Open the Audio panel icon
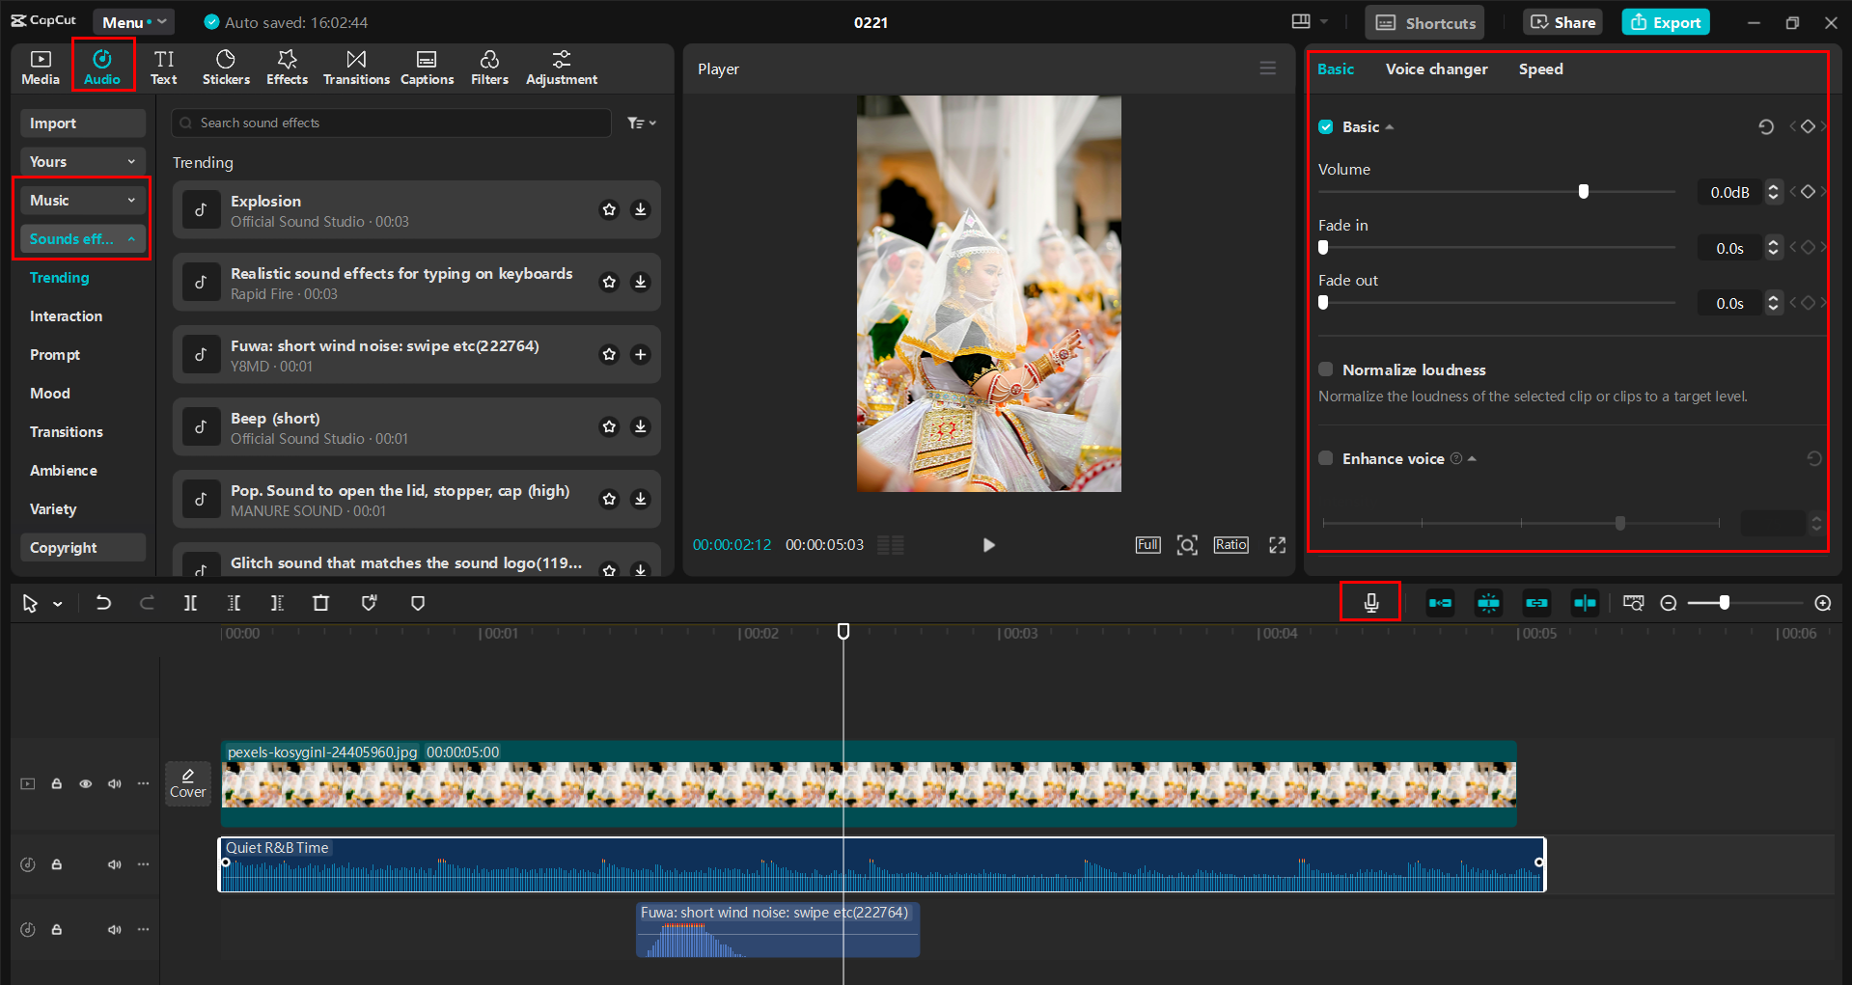1852x985 pixels. point(102,64)
